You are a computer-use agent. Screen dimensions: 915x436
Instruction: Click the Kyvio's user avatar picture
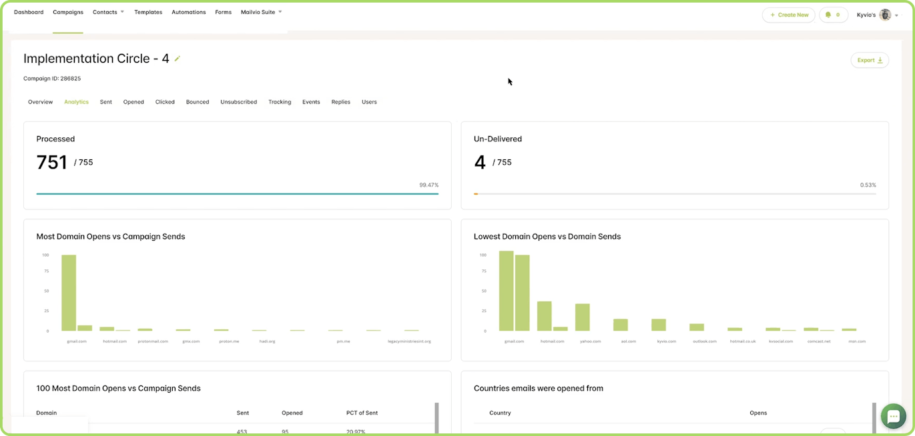pos(885,15)
